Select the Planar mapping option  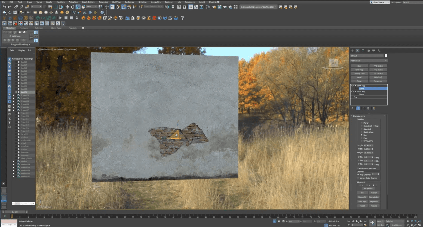[x=362, y=123]
